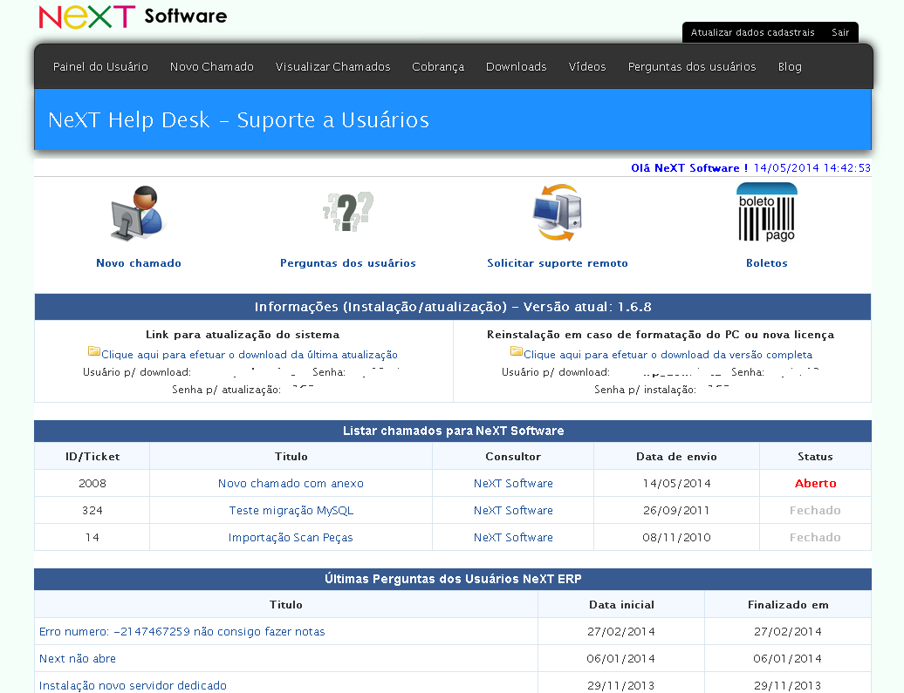The width and height of the screenshot is (904, 693).
Task: Open the Cobrança menu item
Action: tap(438, 66)
